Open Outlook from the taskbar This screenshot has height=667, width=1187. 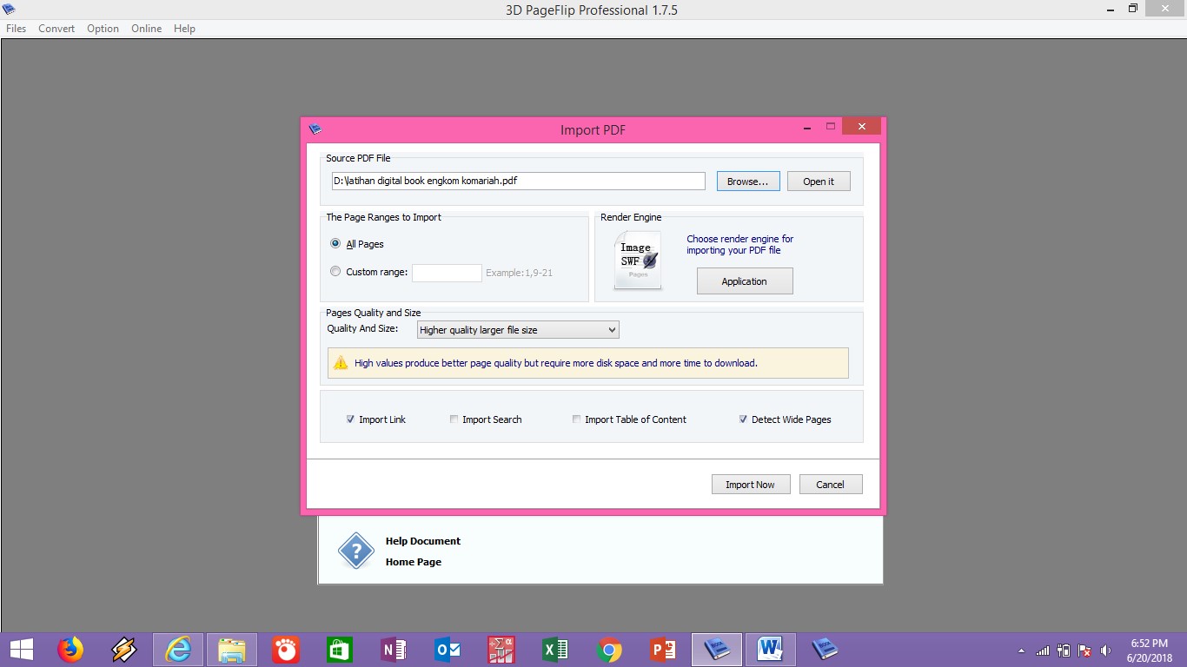click(448, 650)
